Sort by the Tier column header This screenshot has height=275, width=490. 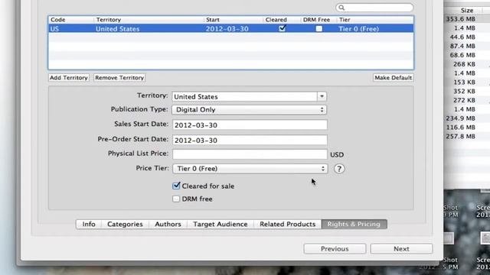click(375, 20)
